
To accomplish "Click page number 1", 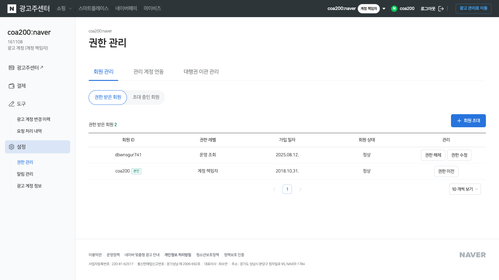I will pyautogui.click(x=287, y=189).
